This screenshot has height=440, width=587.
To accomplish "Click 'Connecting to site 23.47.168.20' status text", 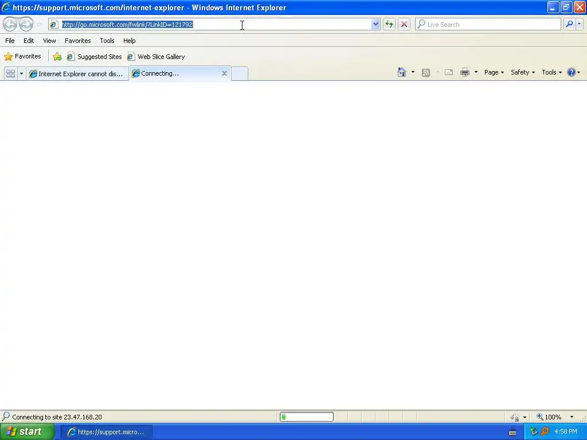I will click(x=57, y=417).
